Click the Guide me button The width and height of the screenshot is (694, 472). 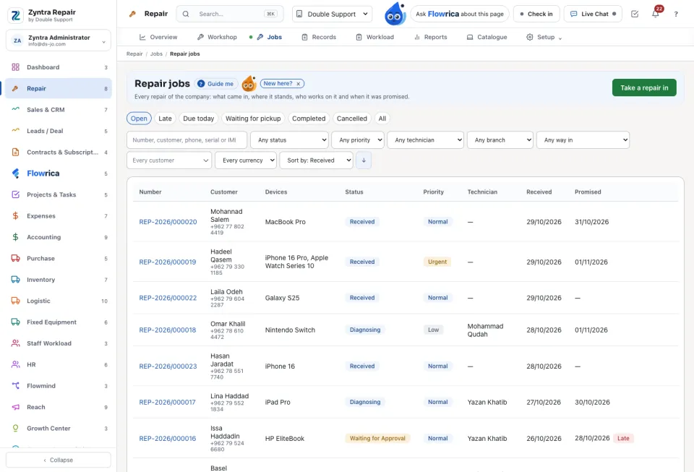click(215, 84)
